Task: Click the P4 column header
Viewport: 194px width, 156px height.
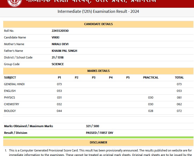Action: coord(111,77)
